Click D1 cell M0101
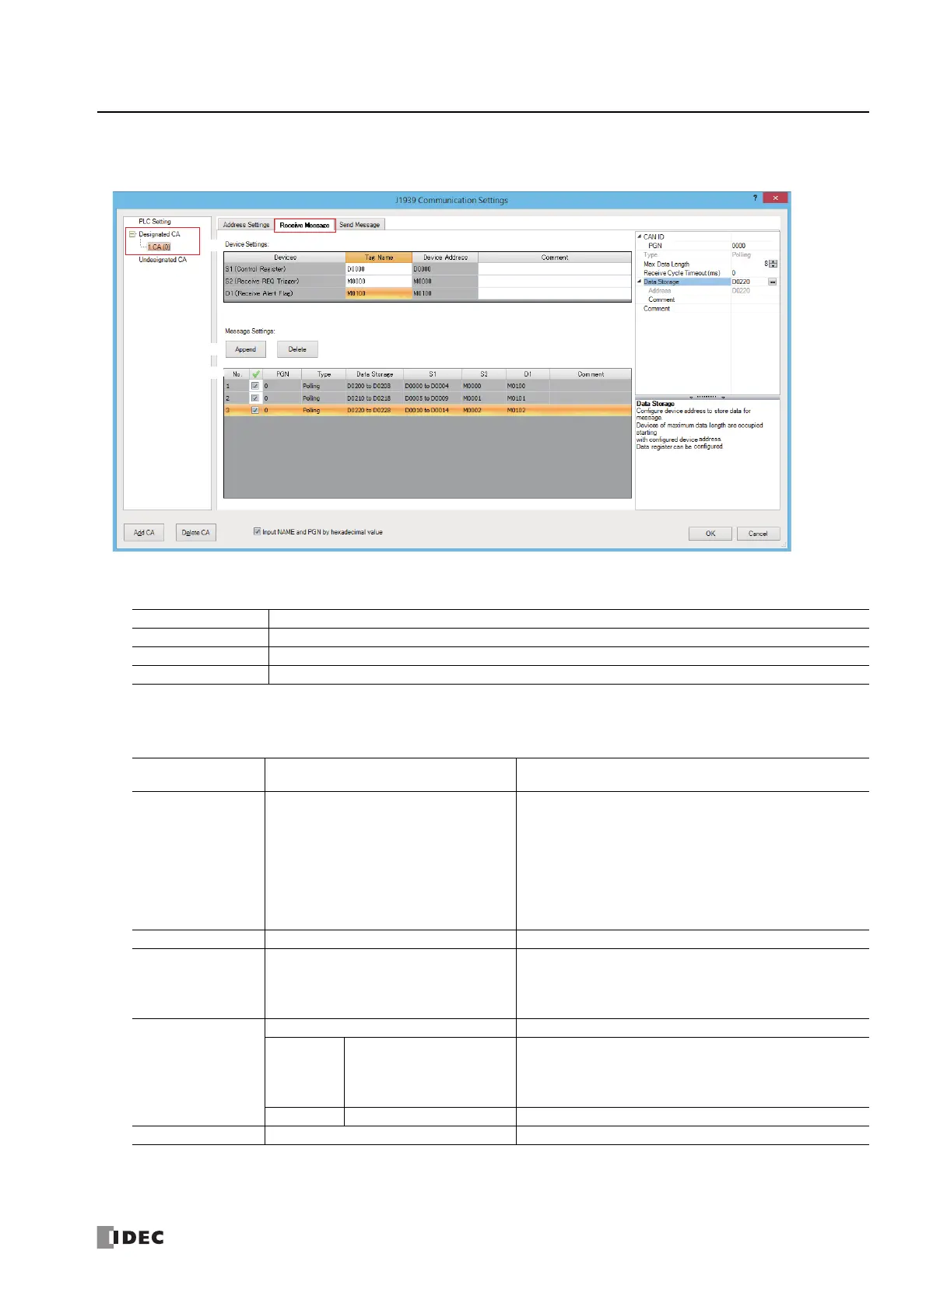Screen dimensions: 926x1310 click(x=528, y=398)
